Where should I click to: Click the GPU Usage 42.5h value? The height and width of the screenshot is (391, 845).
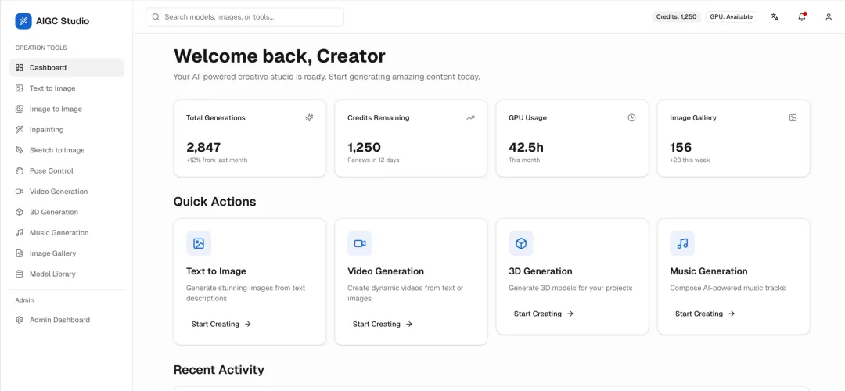point(527,147)
